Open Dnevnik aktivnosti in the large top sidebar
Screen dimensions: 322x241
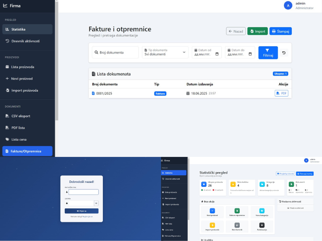pos(27,41)
